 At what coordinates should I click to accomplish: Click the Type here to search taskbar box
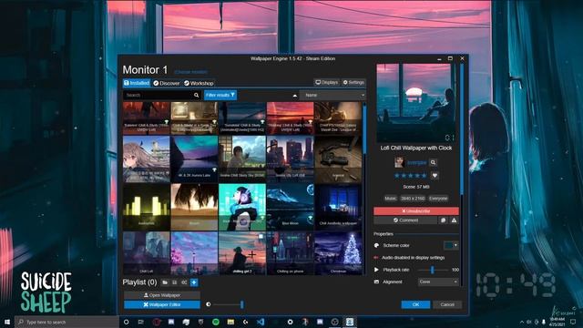point(66,322)
